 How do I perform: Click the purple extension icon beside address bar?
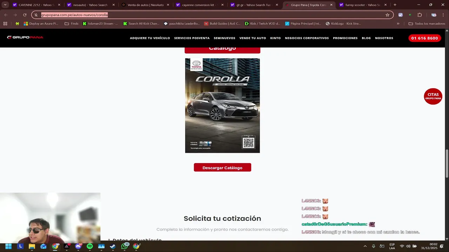[401, 15]
